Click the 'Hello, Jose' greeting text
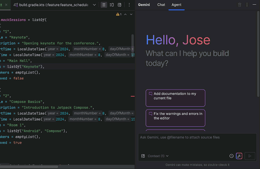Image resolution: width=260 pixels, height=169 pixels. click(x=178, y=40)
